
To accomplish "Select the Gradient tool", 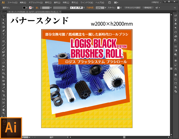I will pyautogui.click(x=3, y=84).
